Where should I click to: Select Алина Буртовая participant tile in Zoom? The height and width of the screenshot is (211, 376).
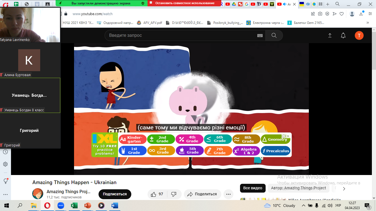[30, 60]
